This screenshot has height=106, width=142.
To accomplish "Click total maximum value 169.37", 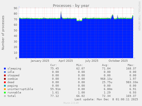I will click(x=131, y=96).
